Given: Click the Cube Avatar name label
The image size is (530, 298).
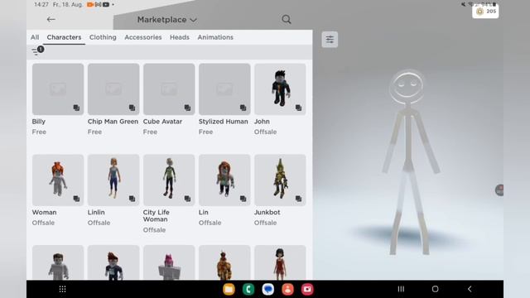Looking at the screenshot, I should [x=162, y=122].
